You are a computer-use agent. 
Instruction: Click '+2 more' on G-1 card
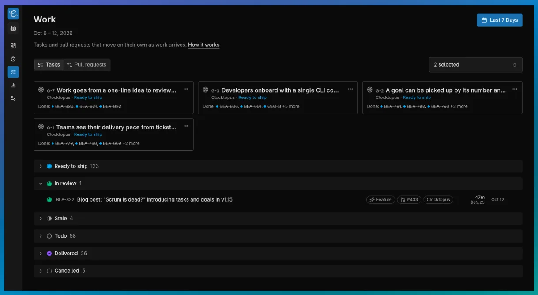coord(131,143)
